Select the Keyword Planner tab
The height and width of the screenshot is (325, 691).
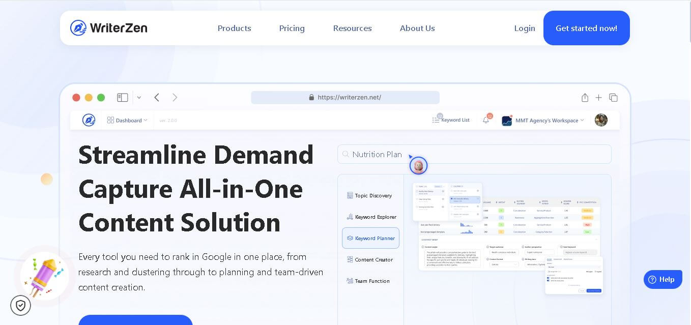pos(370,238)
